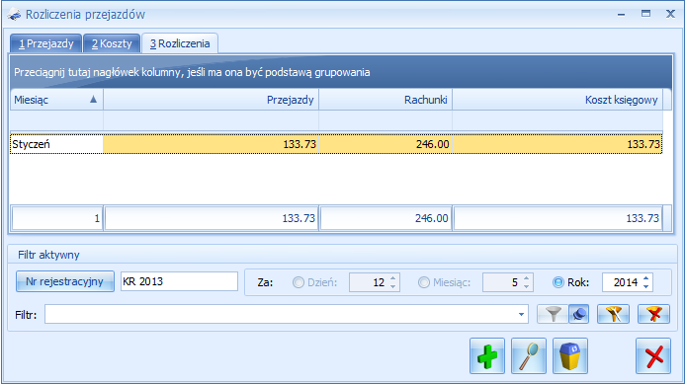Close the window via title bar X

coord(670,14)
